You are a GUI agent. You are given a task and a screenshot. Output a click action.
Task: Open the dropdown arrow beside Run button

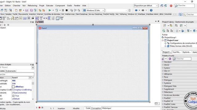tap(53, 10)
